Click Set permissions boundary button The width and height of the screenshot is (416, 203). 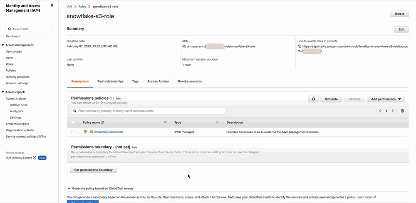pos(93,170)
